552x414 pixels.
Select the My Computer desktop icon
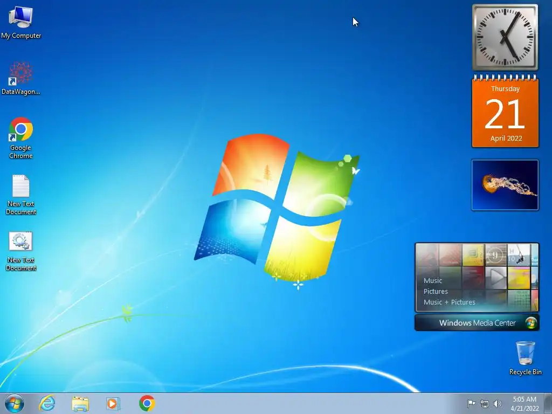(21, 22)
